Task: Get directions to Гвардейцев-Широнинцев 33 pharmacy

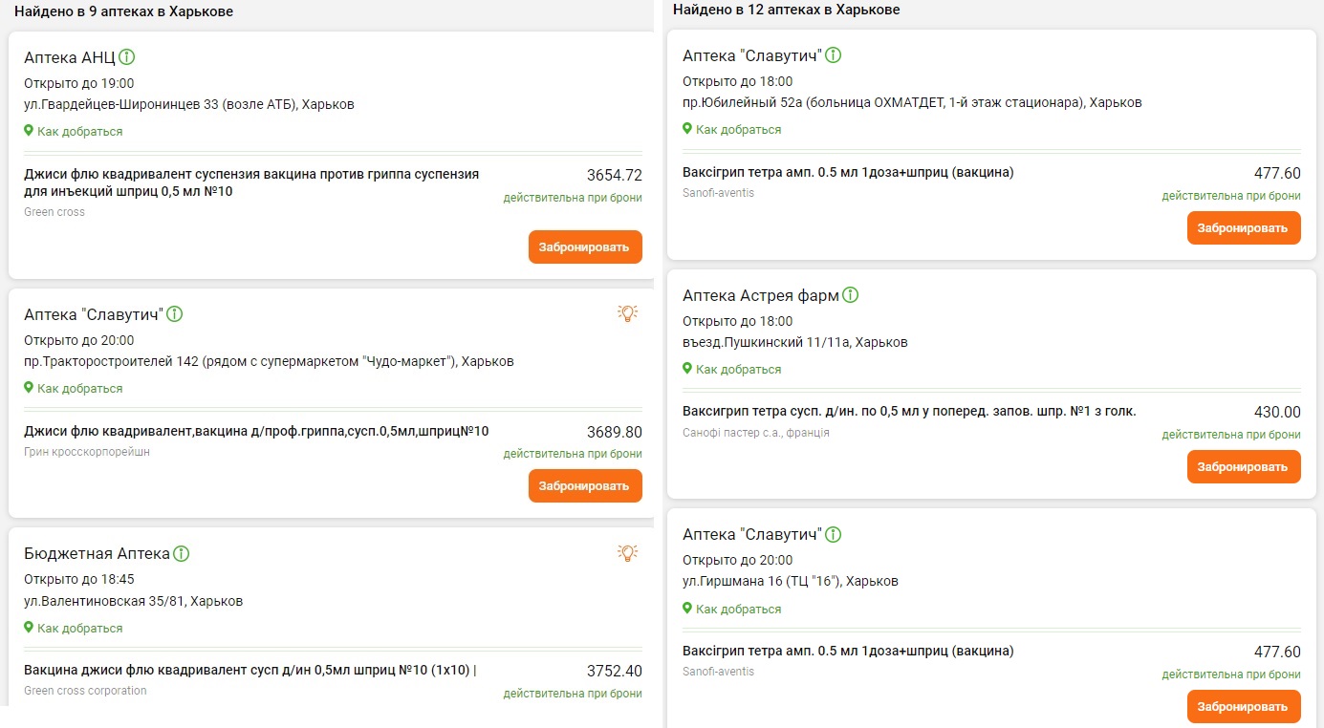Action: coord(79,132)
